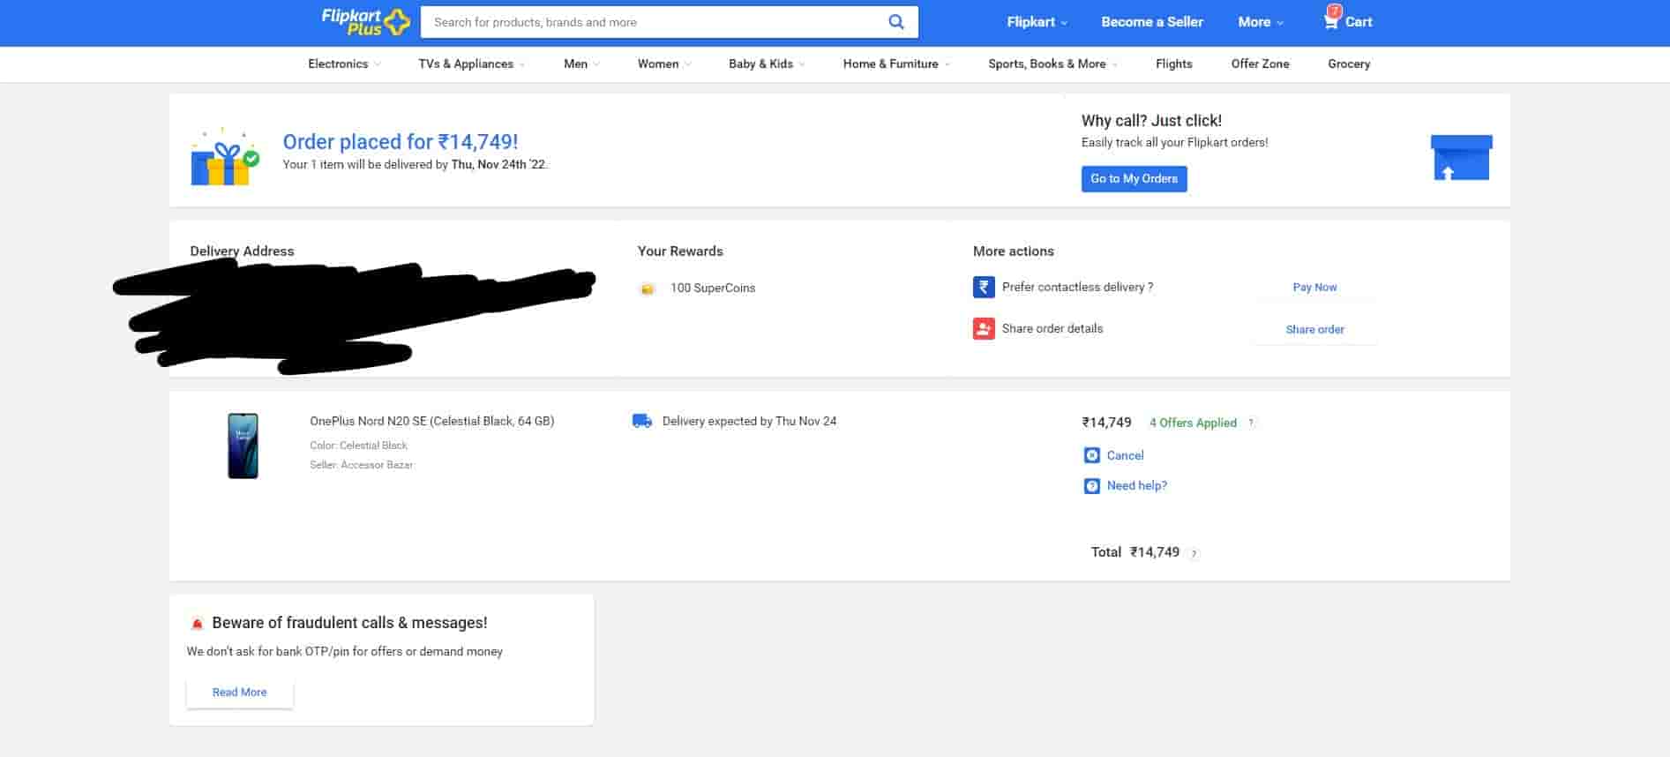Click the Flipkart Plus logo
1670x757 pixels.
point(365,22)
